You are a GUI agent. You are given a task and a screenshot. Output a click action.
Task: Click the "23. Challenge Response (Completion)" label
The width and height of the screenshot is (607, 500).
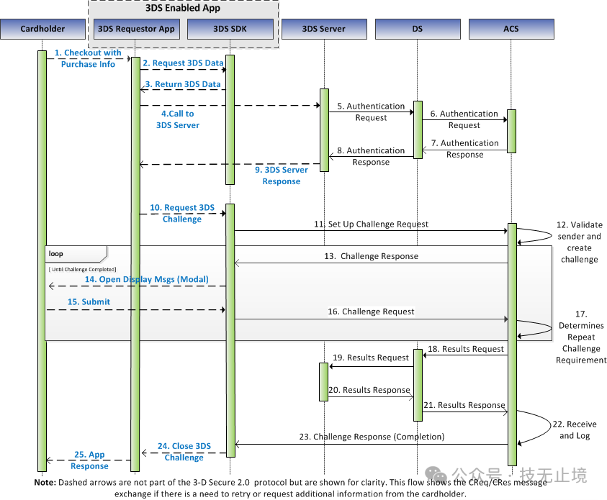point(372,437)
